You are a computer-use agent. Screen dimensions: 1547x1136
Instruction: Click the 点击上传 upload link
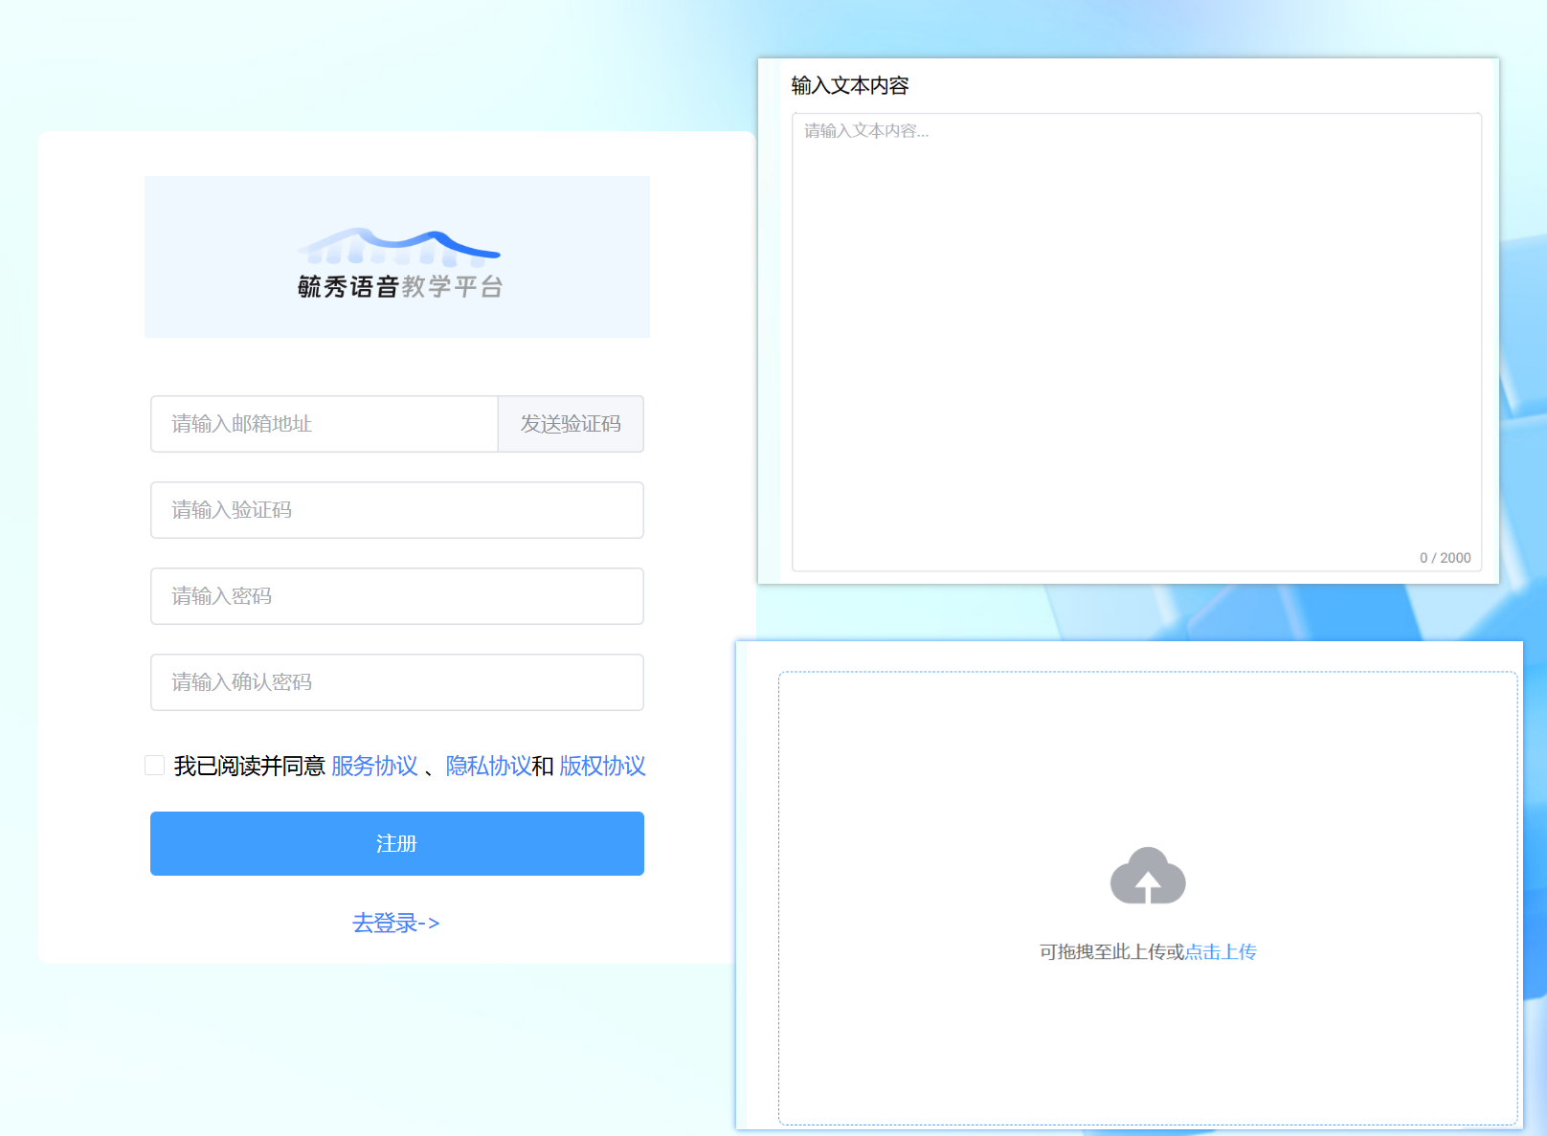(x=1221, y=951)
